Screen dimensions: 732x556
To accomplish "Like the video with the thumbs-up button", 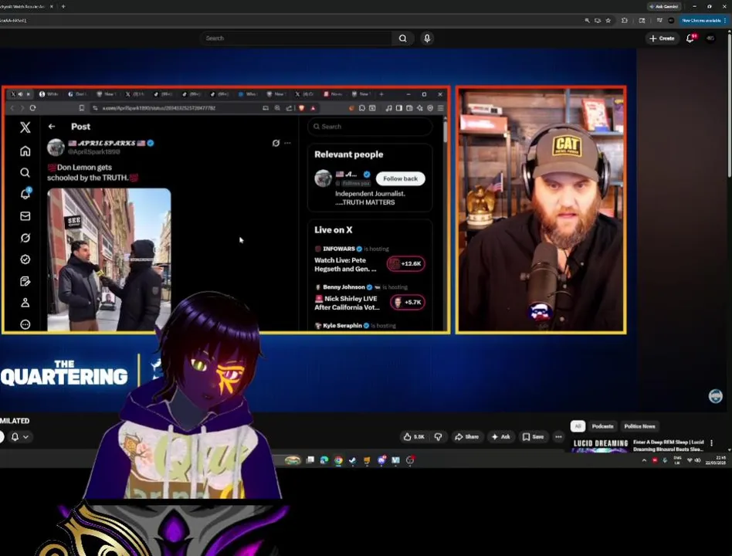I will coord(414,437).
